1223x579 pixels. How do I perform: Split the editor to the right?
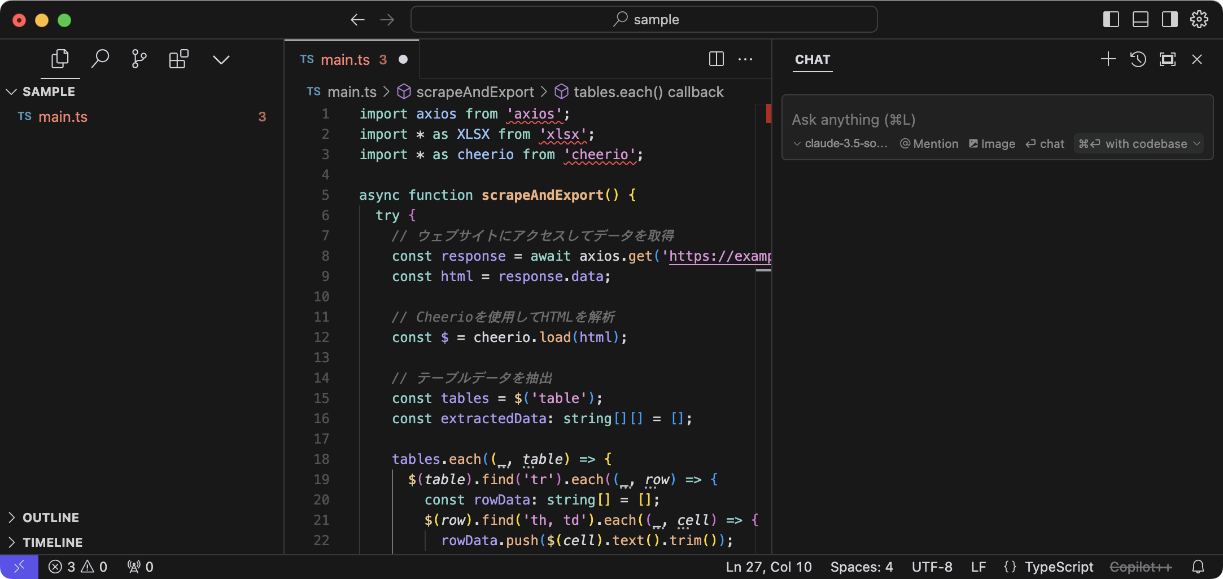tap(716, 59)
